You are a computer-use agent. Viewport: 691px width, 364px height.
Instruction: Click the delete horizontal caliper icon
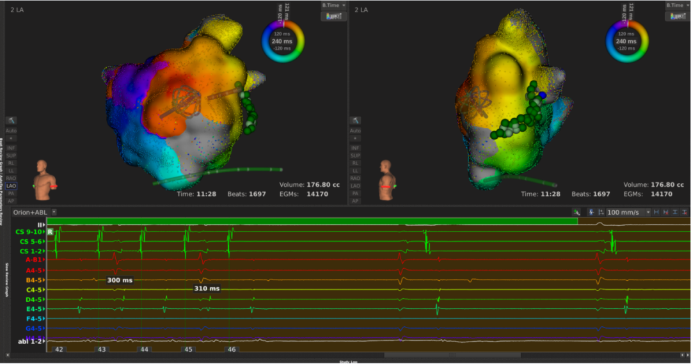click(665, 212)
